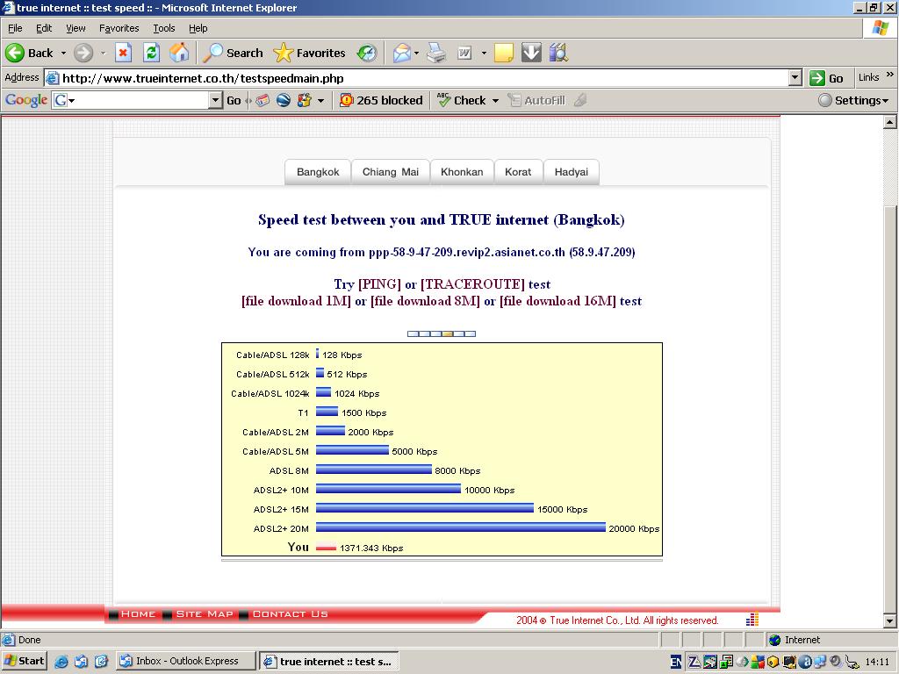Switch to the Bangkok server tab
899x674 pixels.
pyautogui.click(x=318, y=172)
